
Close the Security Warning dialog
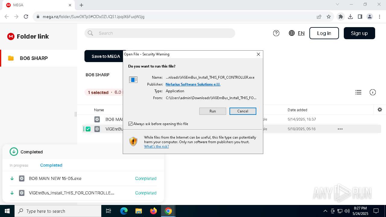point(258,54)
